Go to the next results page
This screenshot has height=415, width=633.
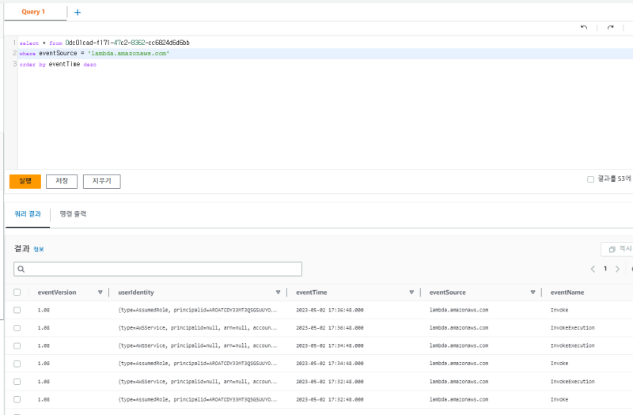(618, 269)
